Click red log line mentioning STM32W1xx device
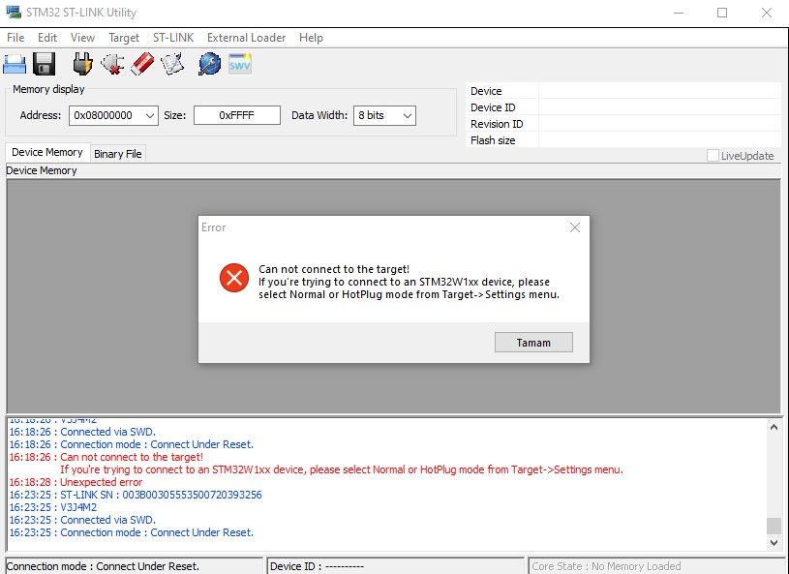The image size is (789, 574). 342,469
